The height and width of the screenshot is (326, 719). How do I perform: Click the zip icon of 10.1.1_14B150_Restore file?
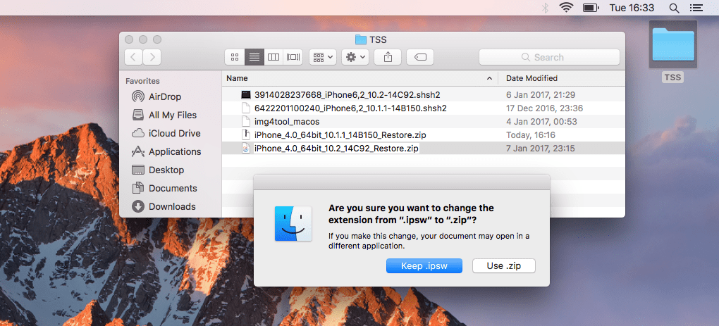click(x=246, y=134)
